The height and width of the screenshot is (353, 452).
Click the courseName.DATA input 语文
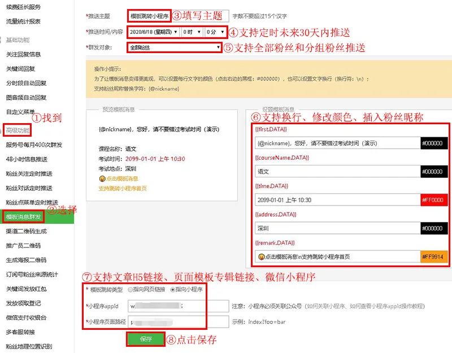click(x=337, y=172)
